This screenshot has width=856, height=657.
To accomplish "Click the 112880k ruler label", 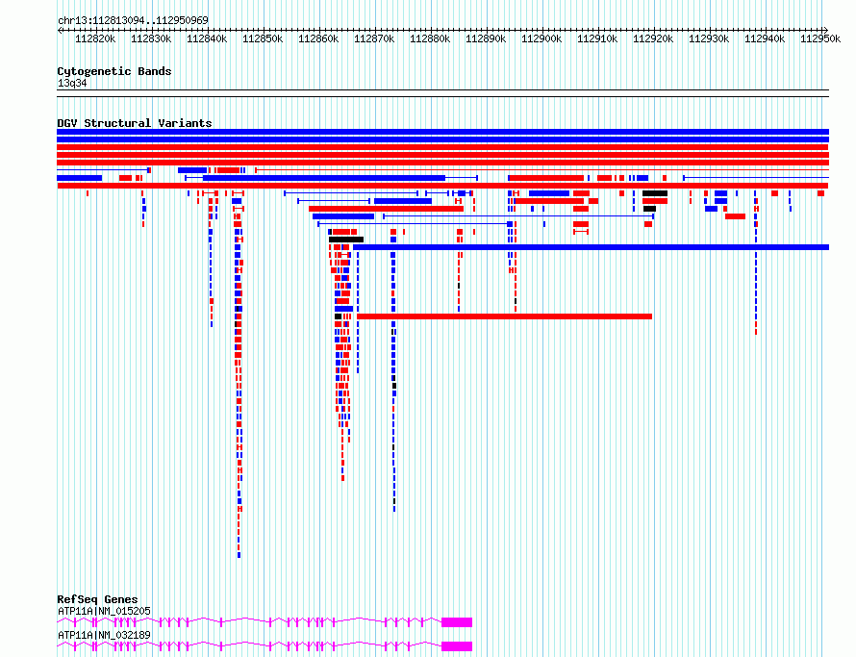I will [430, 38].
